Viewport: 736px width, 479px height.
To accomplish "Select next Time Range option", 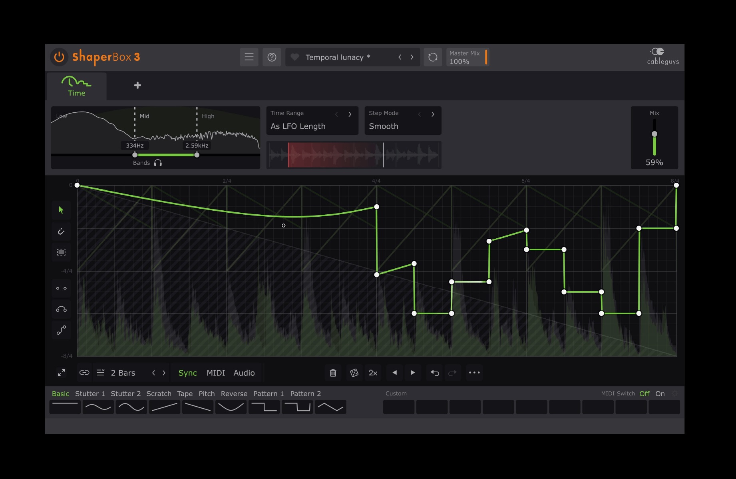I will tap(350, 114).
